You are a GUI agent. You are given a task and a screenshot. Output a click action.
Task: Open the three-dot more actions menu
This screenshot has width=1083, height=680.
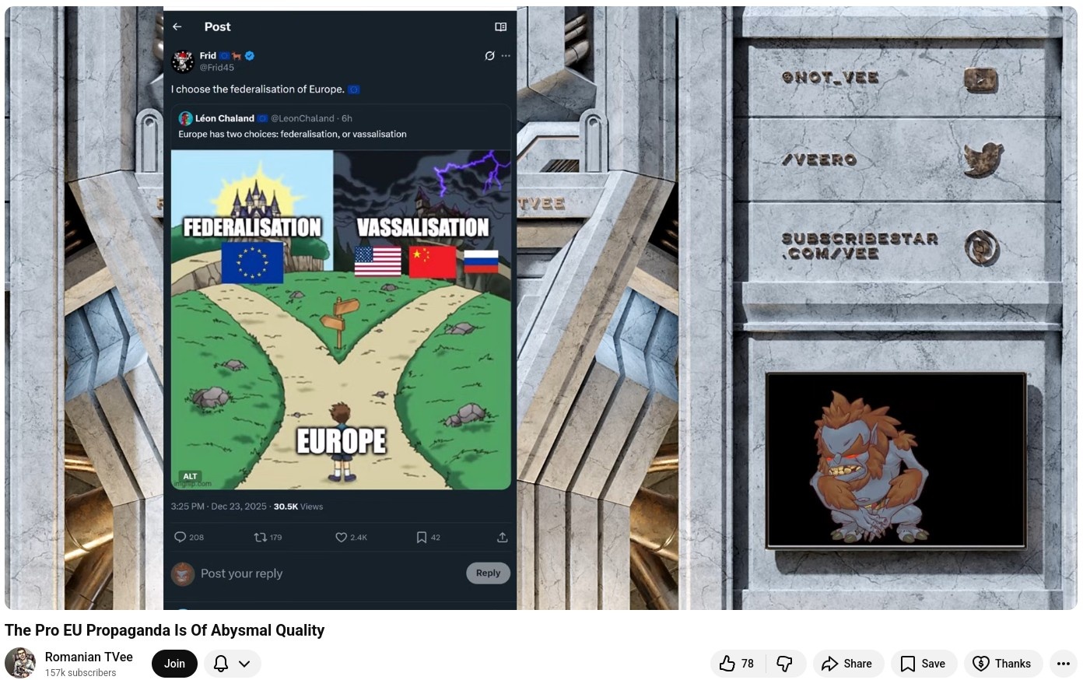(x=1064, y=664)
